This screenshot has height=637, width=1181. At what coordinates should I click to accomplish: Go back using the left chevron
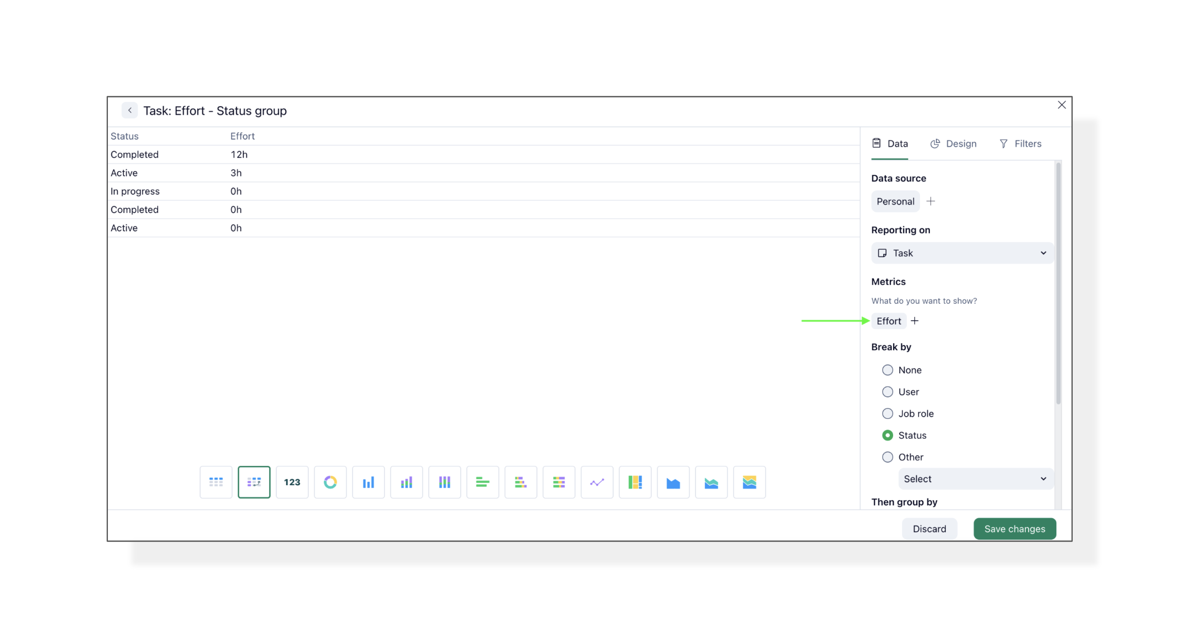[x=130, y=110]
